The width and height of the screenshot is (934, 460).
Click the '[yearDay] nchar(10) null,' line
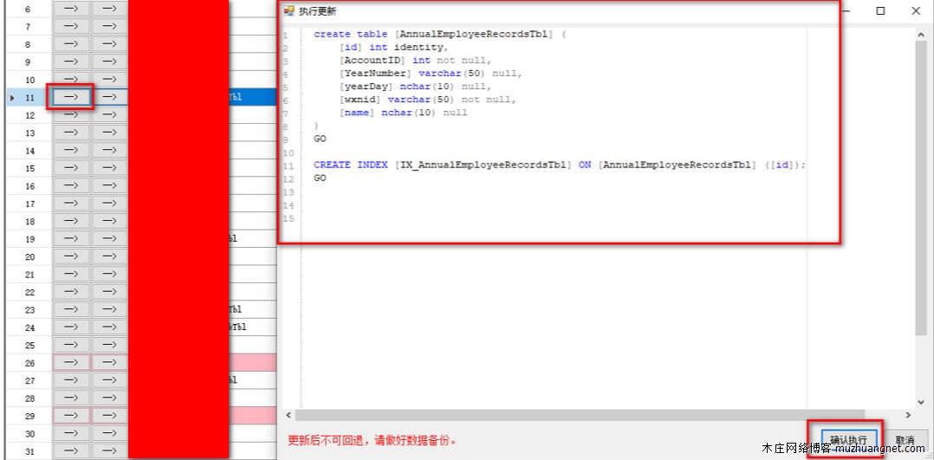(x=415, y=87)
